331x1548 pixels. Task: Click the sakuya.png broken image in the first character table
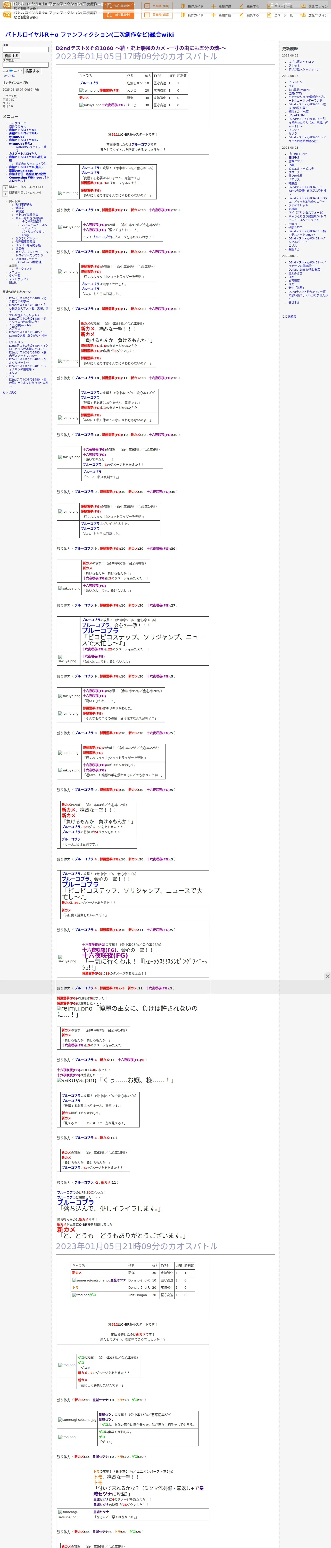click(90, 105)
